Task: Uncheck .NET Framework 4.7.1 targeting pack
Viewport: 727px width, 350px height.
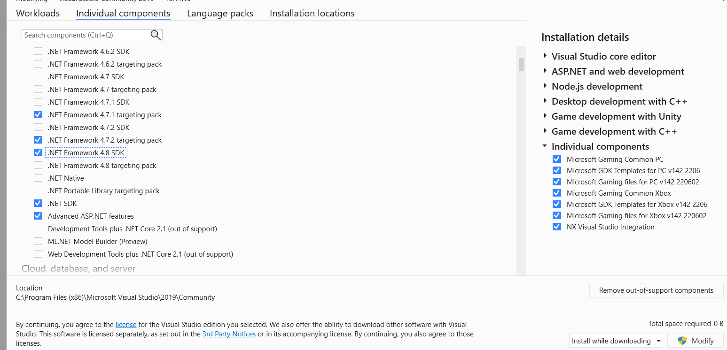Action: 38,115
